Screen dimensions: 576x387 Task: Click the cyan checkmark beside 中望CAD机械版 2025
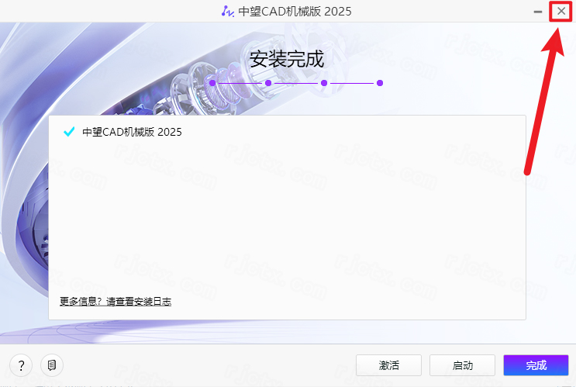point(69,132)
